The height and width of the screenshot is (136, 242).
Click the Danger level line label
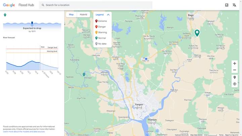pos(52,47)
